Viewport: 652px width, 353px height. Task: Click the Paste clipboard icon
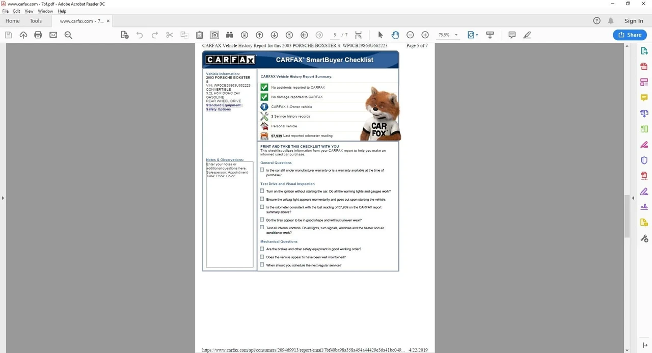tap(200, 35)
